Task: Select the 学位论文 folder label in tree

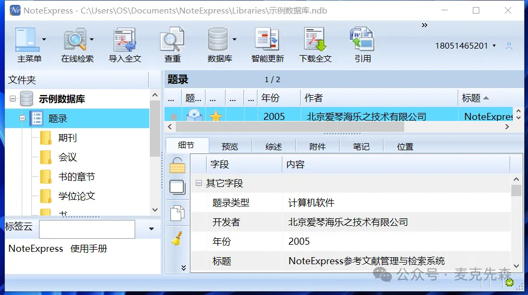Action: pyautogui.click(x=76, y=196)
